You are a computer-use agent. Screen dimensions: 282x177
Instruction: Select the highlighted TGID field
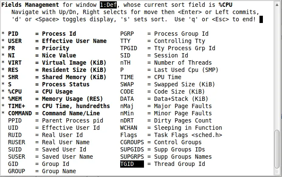tap(132, 164)
